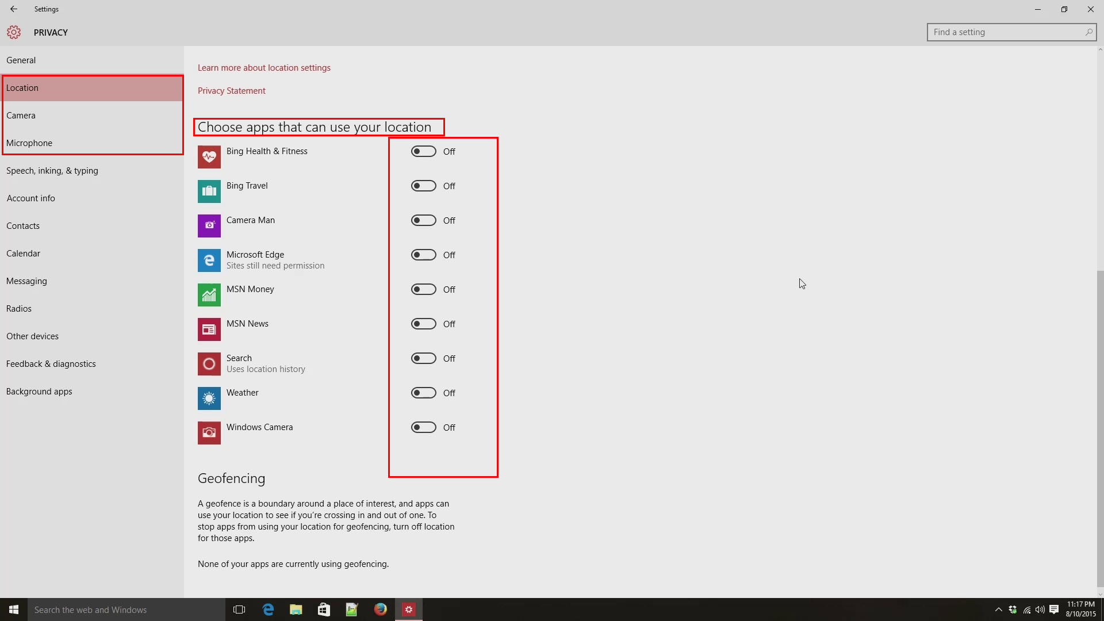Open Learn more about location settings

tap(264, 68)
